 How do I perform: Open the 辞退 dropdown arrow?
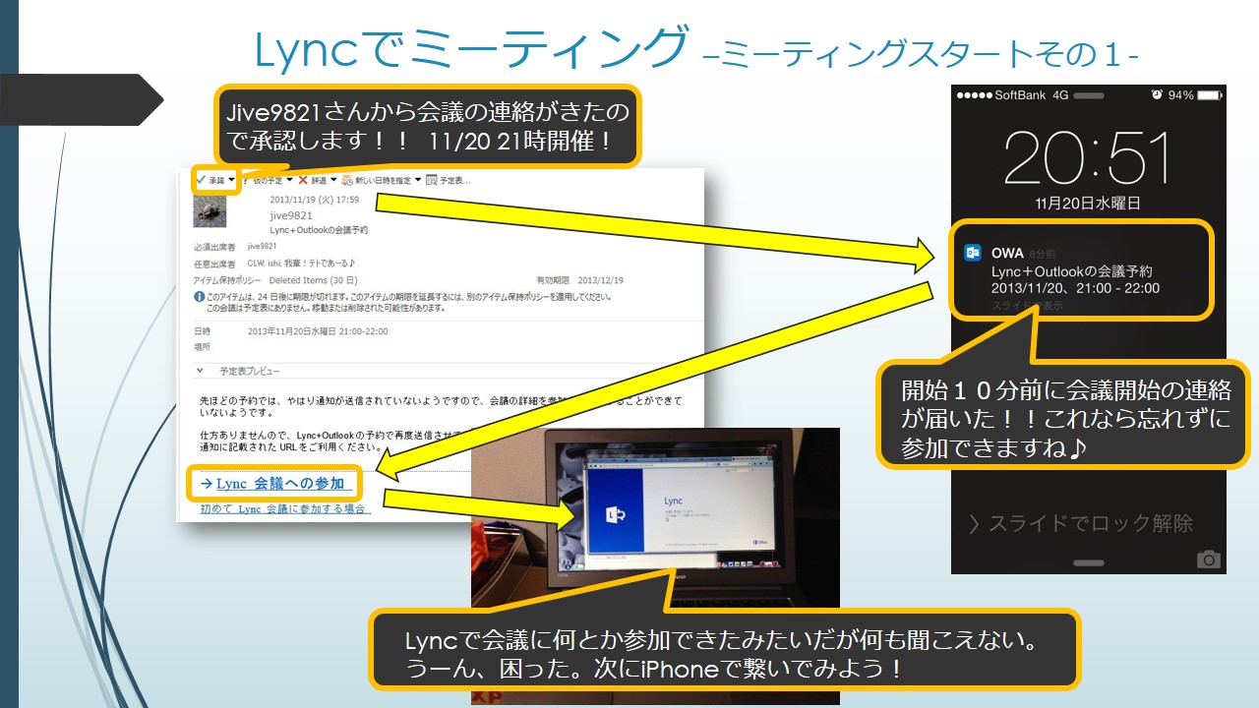[333, 180]
